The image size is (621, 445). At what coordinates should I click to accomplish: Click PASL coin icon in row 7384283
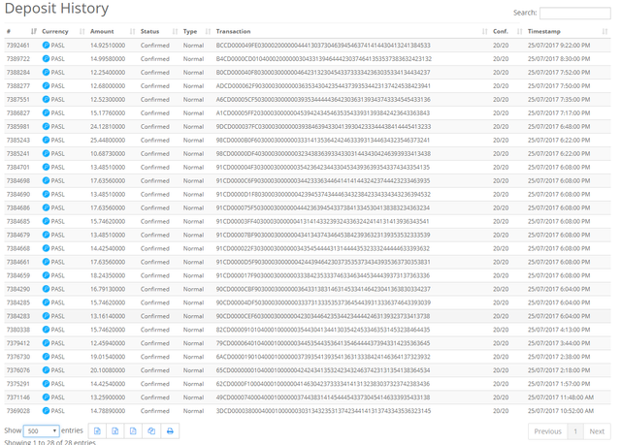46,316
